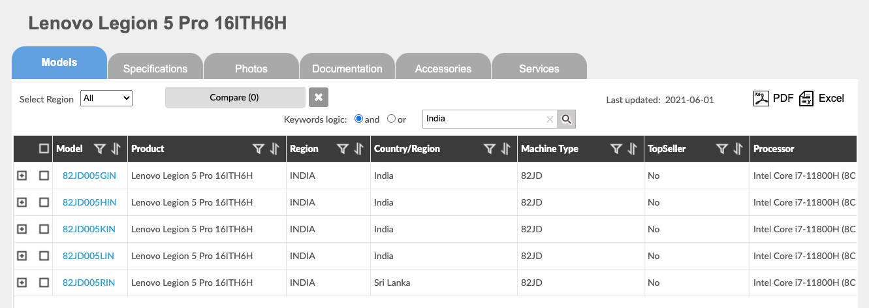869x308 pixels.
Task: Check the box for model 82JD005HIN
Action: click(44, 202)
